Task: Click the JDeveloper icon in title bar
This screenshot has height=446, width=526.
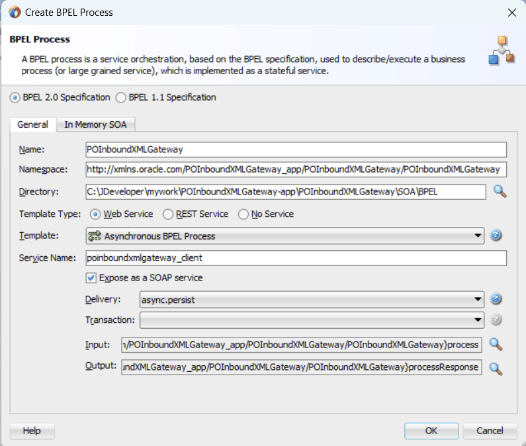Action: coord(15,13)
